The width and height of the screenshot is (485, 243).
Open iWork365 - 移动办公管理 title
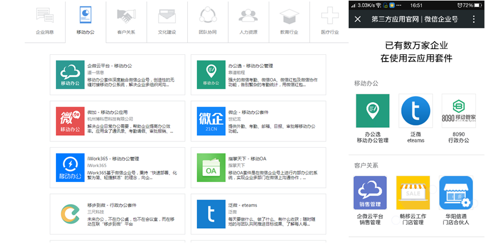coord(113,159)
